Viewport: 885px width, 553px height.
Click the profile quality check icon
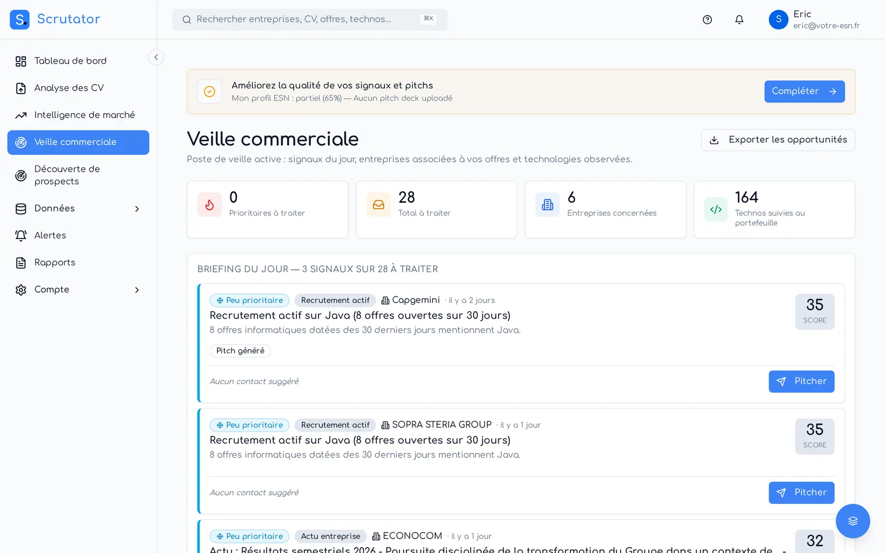tap(210, 92)
